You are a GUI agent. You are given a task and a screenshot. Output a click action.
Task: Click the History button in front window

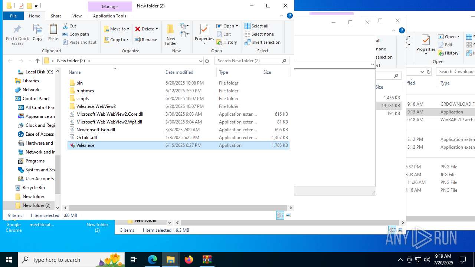pos(227,42)
